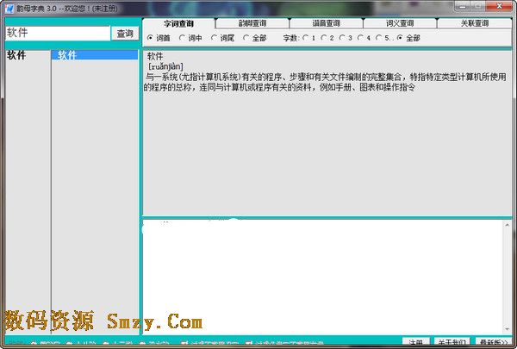Viewport: 517px width, 349px height.
Task: Open the 字词查询 tab
Action: (x=178, y=24)
